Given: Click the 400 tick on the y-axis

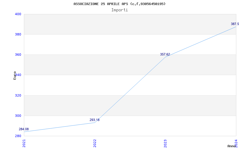Looking at the screenshot, I should [x=18, y=14].
